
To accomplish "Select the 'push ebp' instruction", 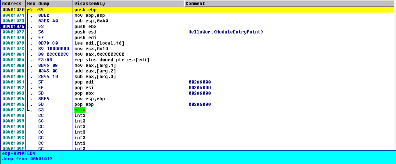I will 85,10.
